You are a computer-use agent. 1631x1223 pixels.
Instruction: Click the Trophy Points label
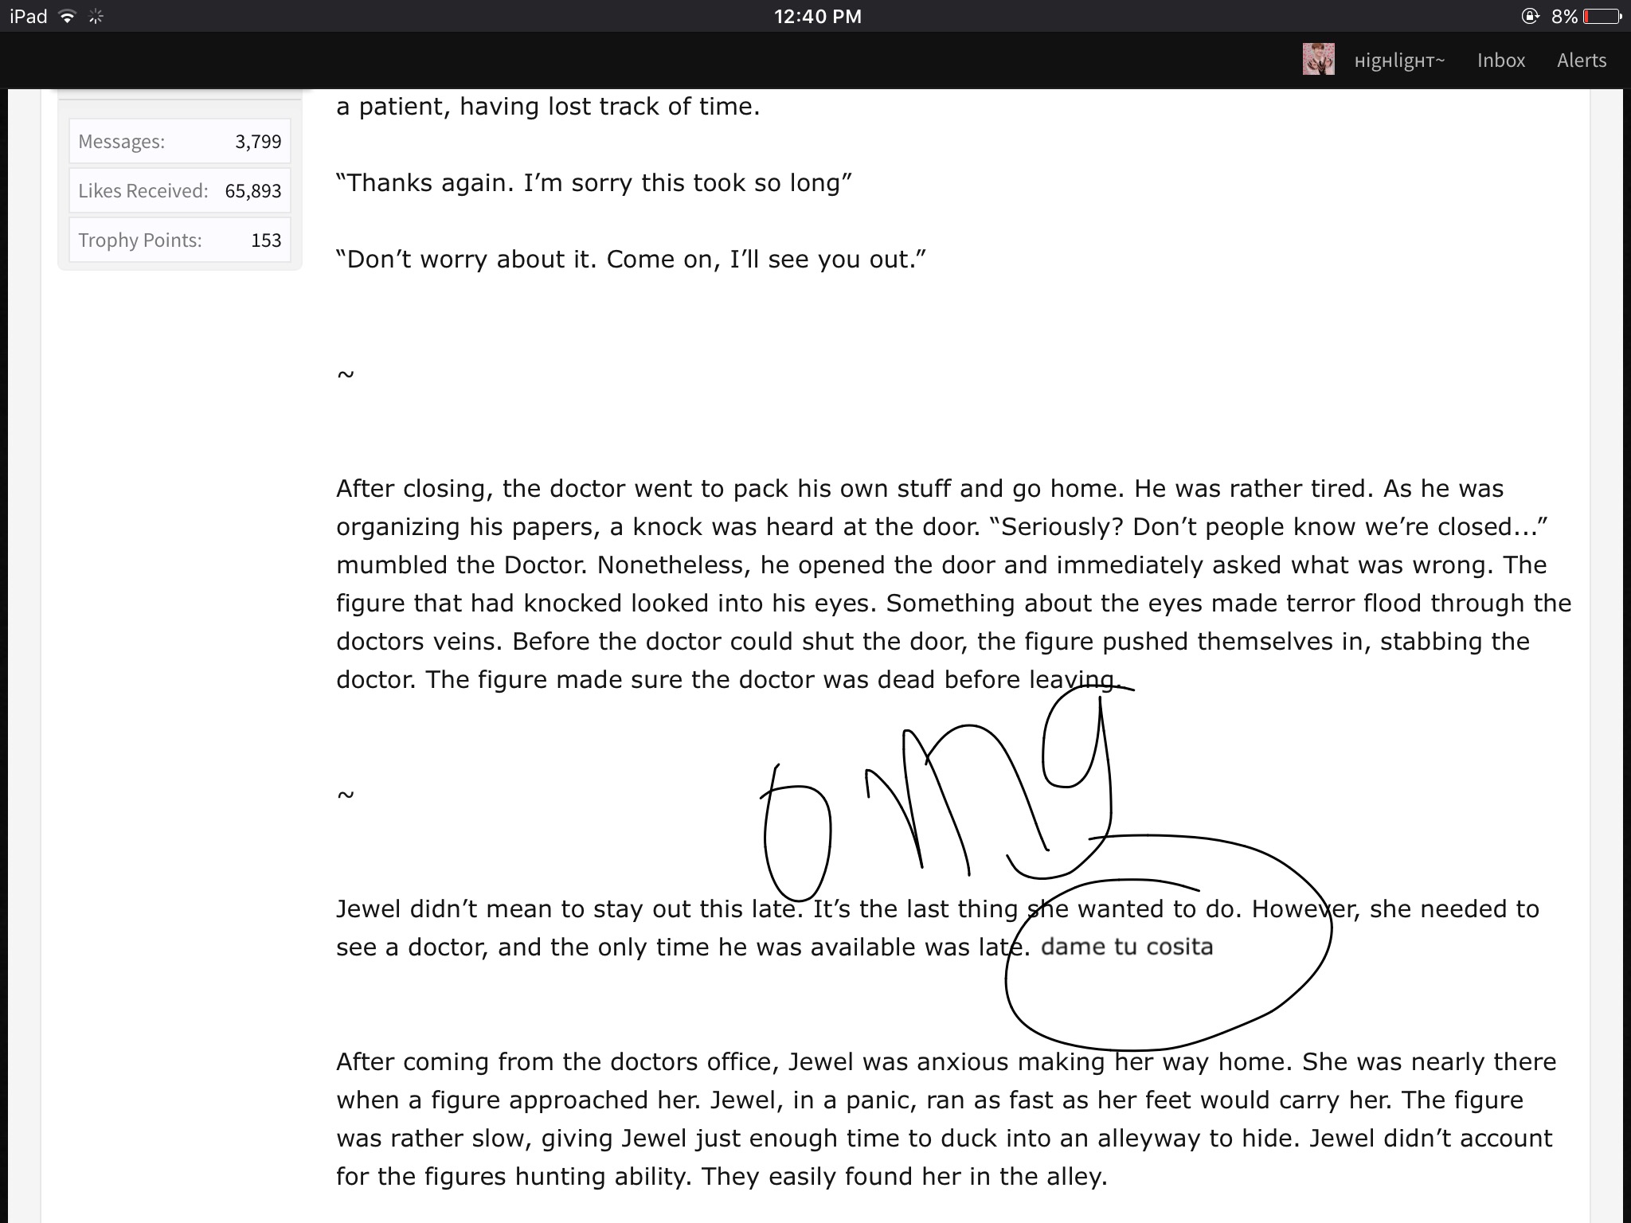pyautogui.click(x=140, y=240)
